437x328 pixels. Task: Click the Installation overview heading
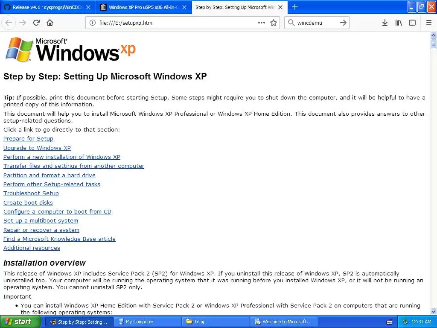click(x=44, y=263)
